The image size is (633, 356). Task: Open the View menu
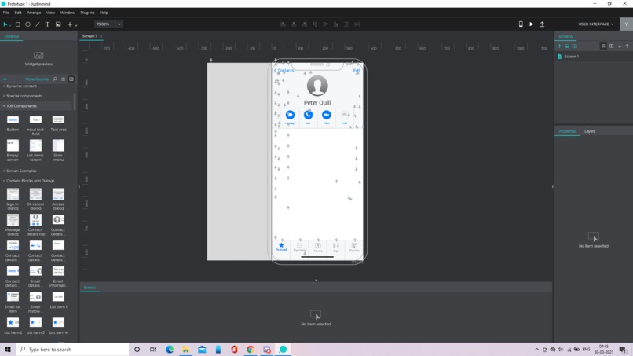tap(50, 13)
